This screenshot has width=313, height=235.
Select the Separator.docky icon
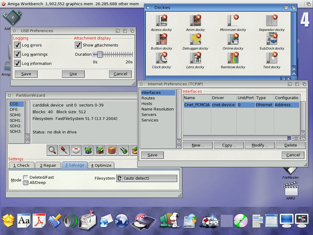coord(272,21)
